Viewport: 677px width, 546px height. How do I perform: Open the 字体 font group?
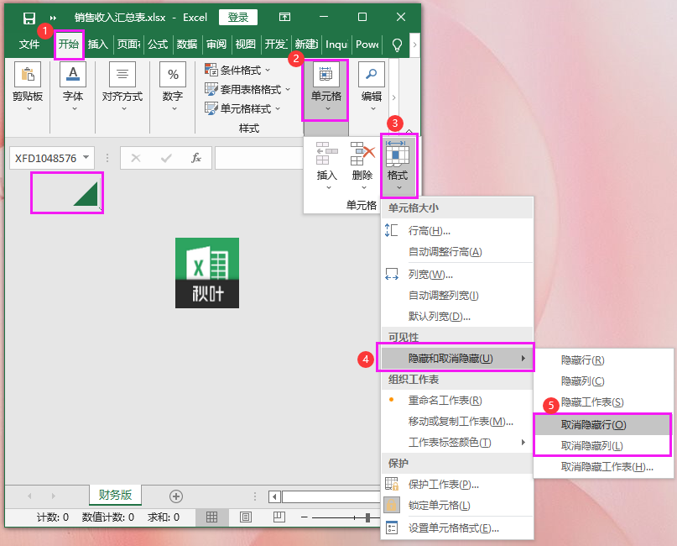[73, 87]
